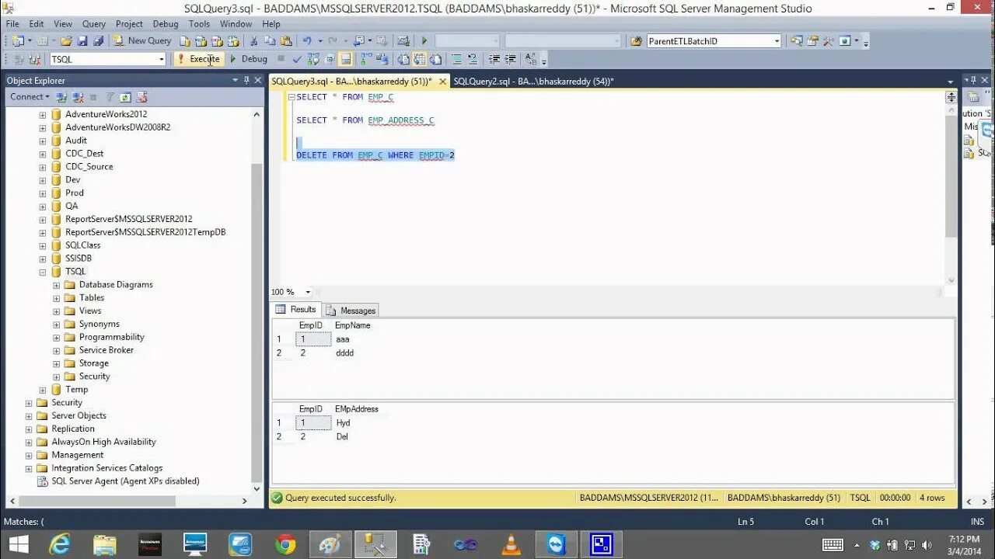Click the Save All icon
This screenshot has width=995, height=559.
(99, 40)
